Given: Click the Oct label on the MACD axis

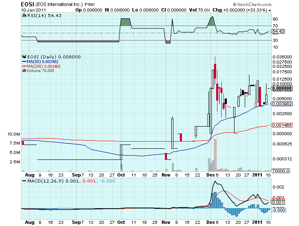Looking at the screenshot, I should (121, 222).
